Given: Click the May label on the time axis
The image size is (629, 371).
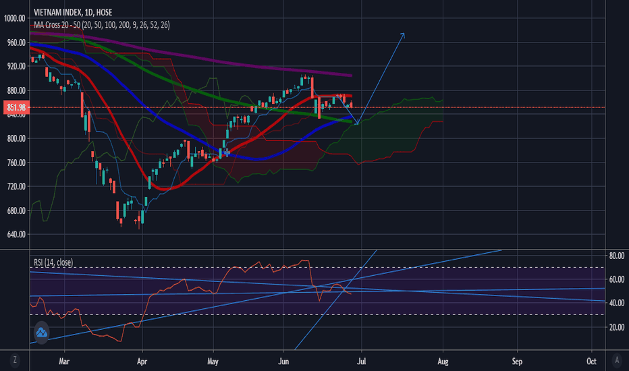Looking at the screenshot, I should [213, 362].
